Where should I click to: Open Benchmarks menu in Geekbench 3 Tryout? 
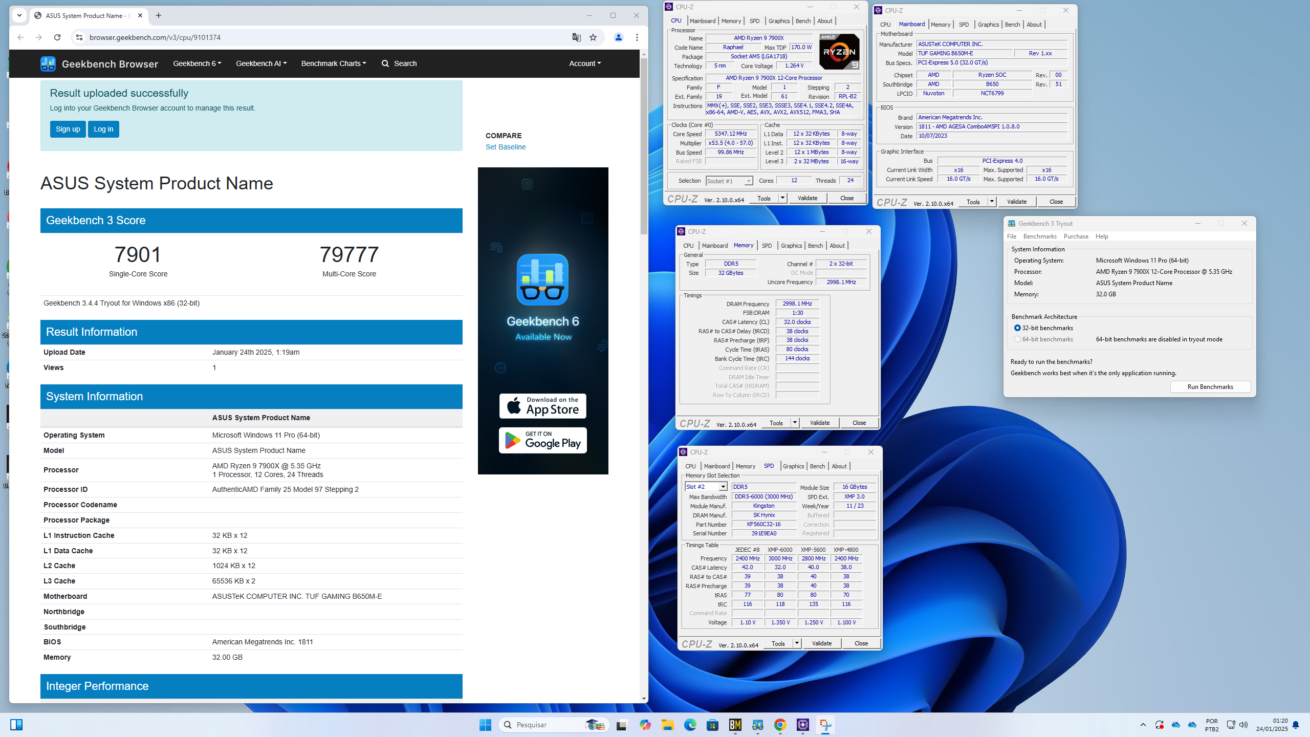point(1040,236)
